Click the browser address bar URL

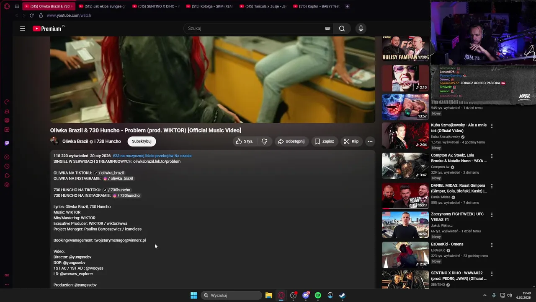69,16
